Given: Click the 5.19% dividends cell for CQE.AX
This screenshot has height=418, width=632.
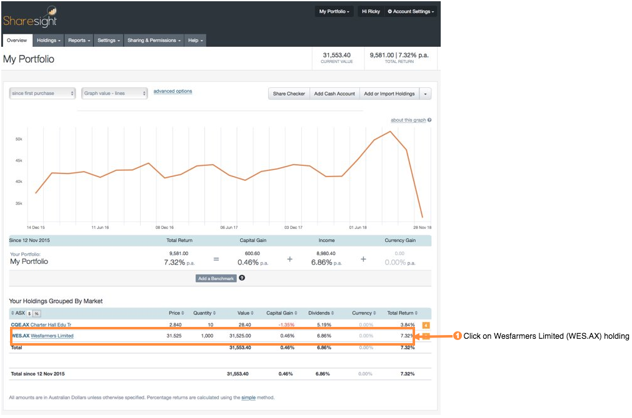Looking at the screenshot, I should point(324,324).
